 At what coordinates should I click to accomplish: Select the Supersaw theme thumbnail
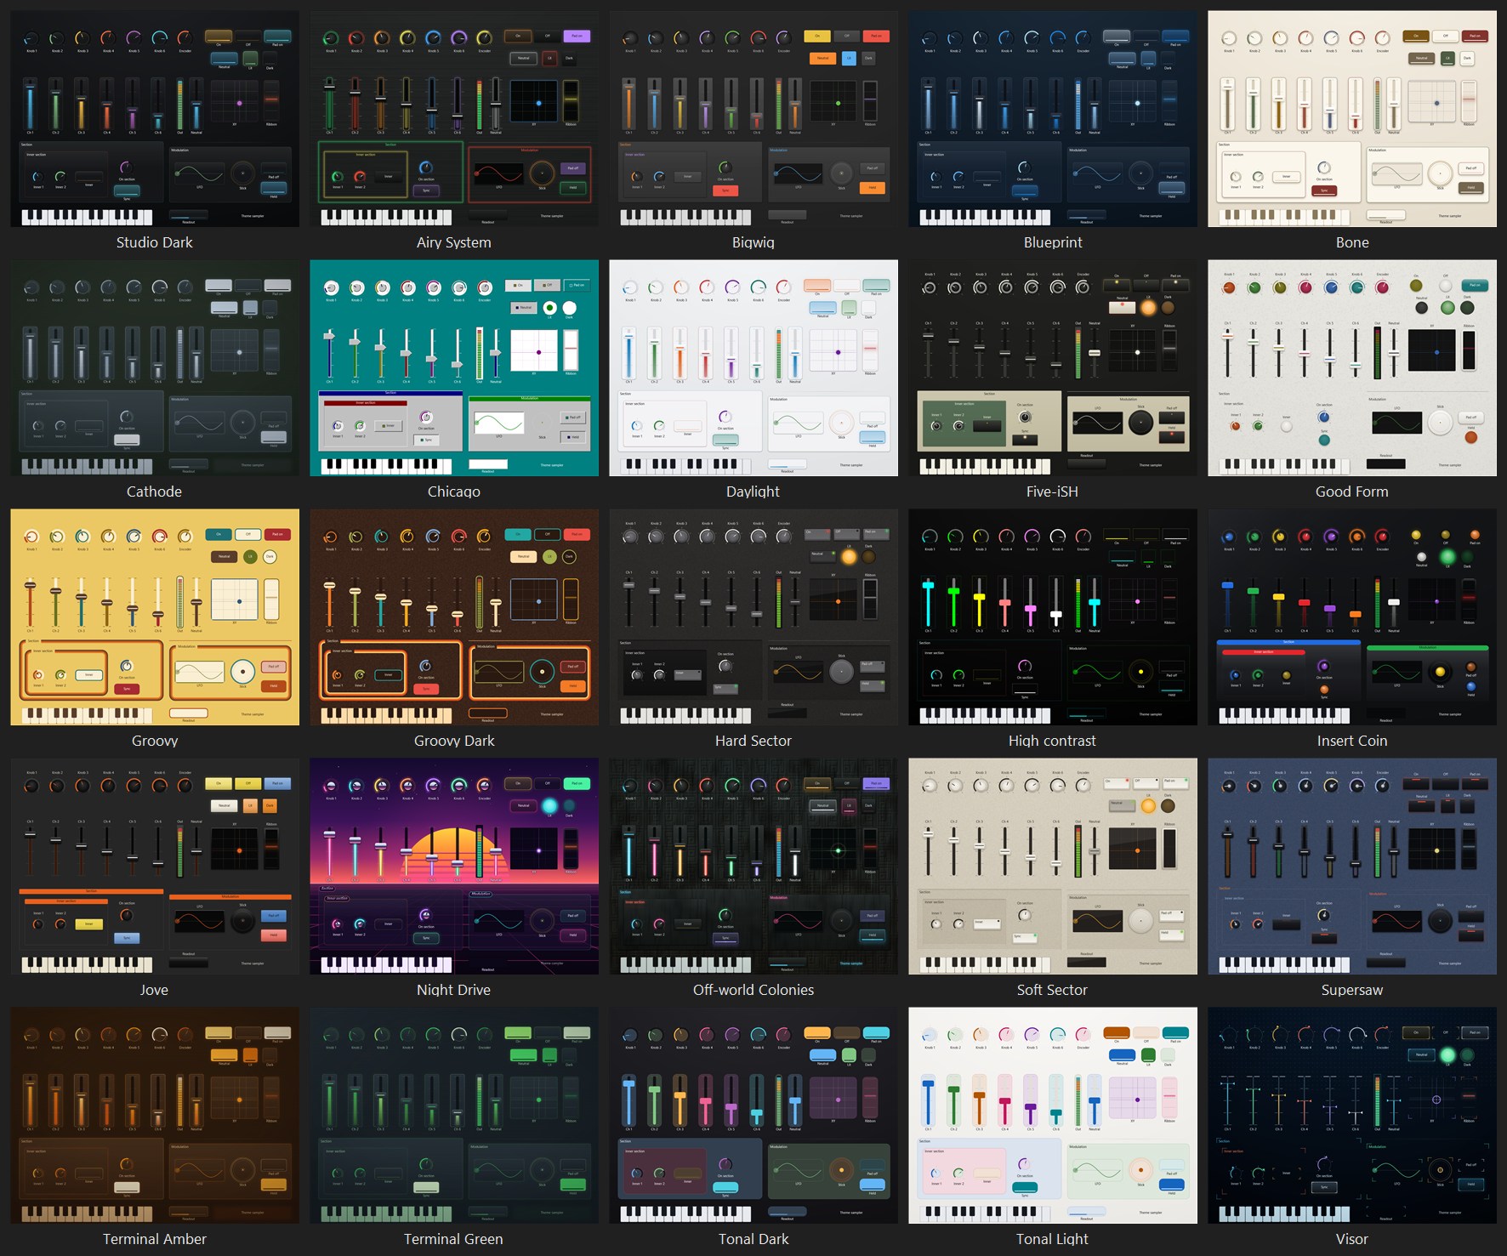pyautogui.click(x=1352, y=867)
